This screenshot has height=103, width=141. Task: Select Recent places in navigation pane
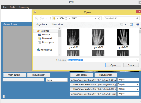[48, 42]
